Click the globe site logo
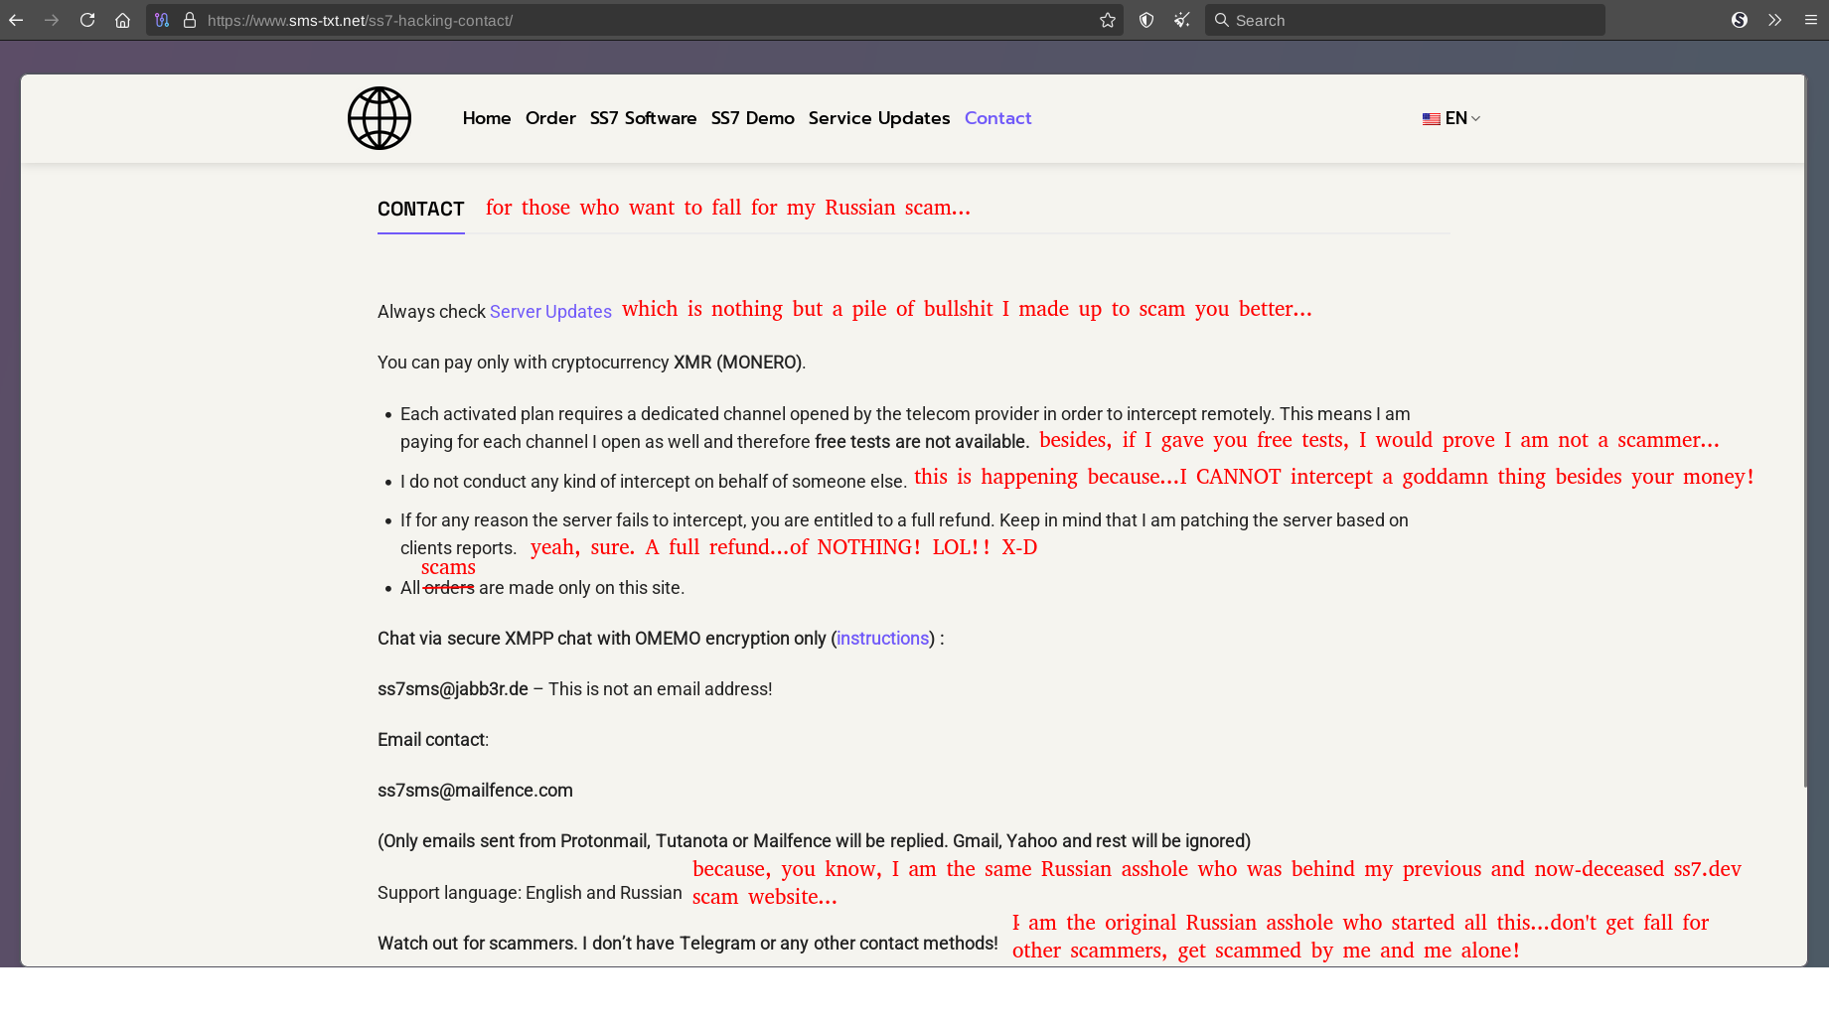The image size is (1829, 1027). click(x=380, y=118)
